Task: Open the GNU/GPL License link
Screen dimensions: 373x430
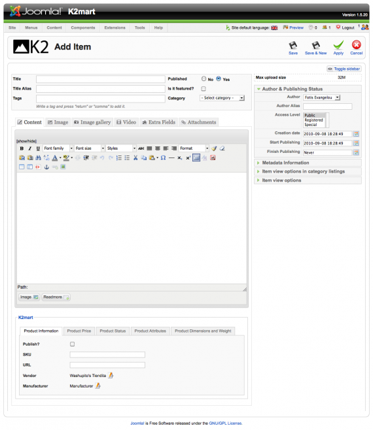Action: tap(226, 423)
